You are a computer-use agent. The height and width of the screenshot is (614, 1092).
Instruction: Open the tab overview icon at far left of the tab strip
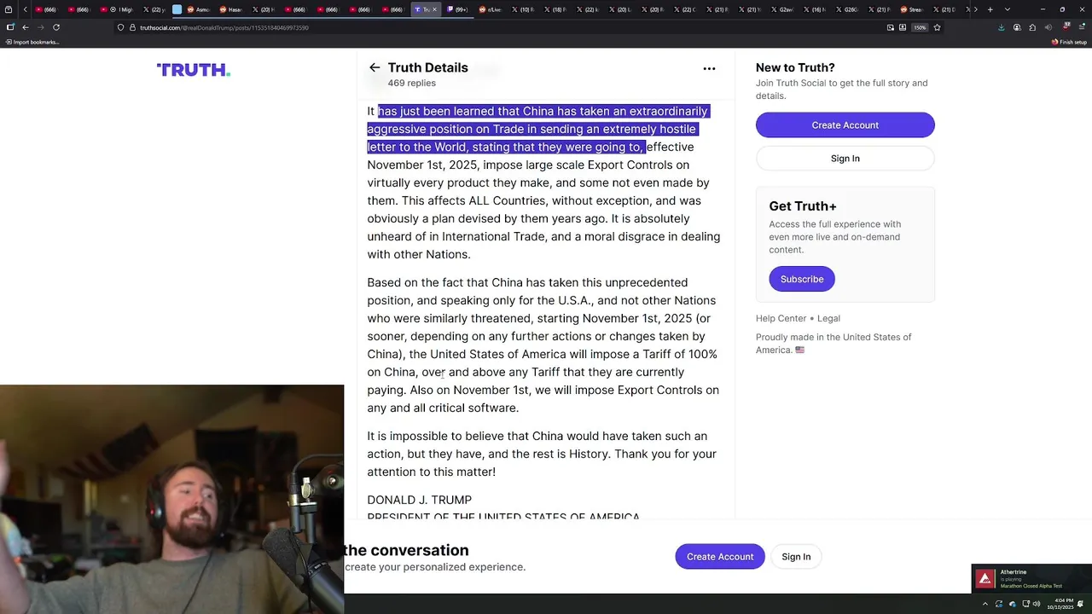7,9
